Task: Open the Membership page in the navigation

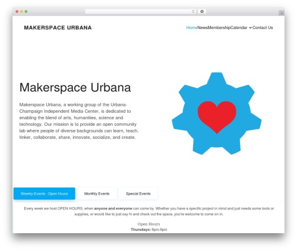Action: tap(219, 28)
